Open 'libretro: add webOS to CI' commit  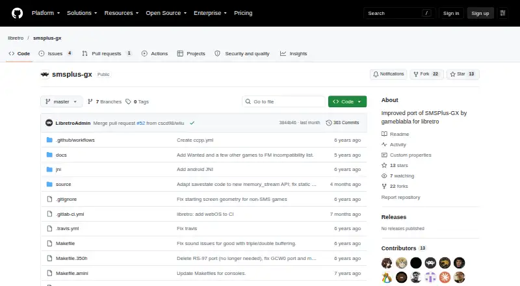tap(205, 214)
